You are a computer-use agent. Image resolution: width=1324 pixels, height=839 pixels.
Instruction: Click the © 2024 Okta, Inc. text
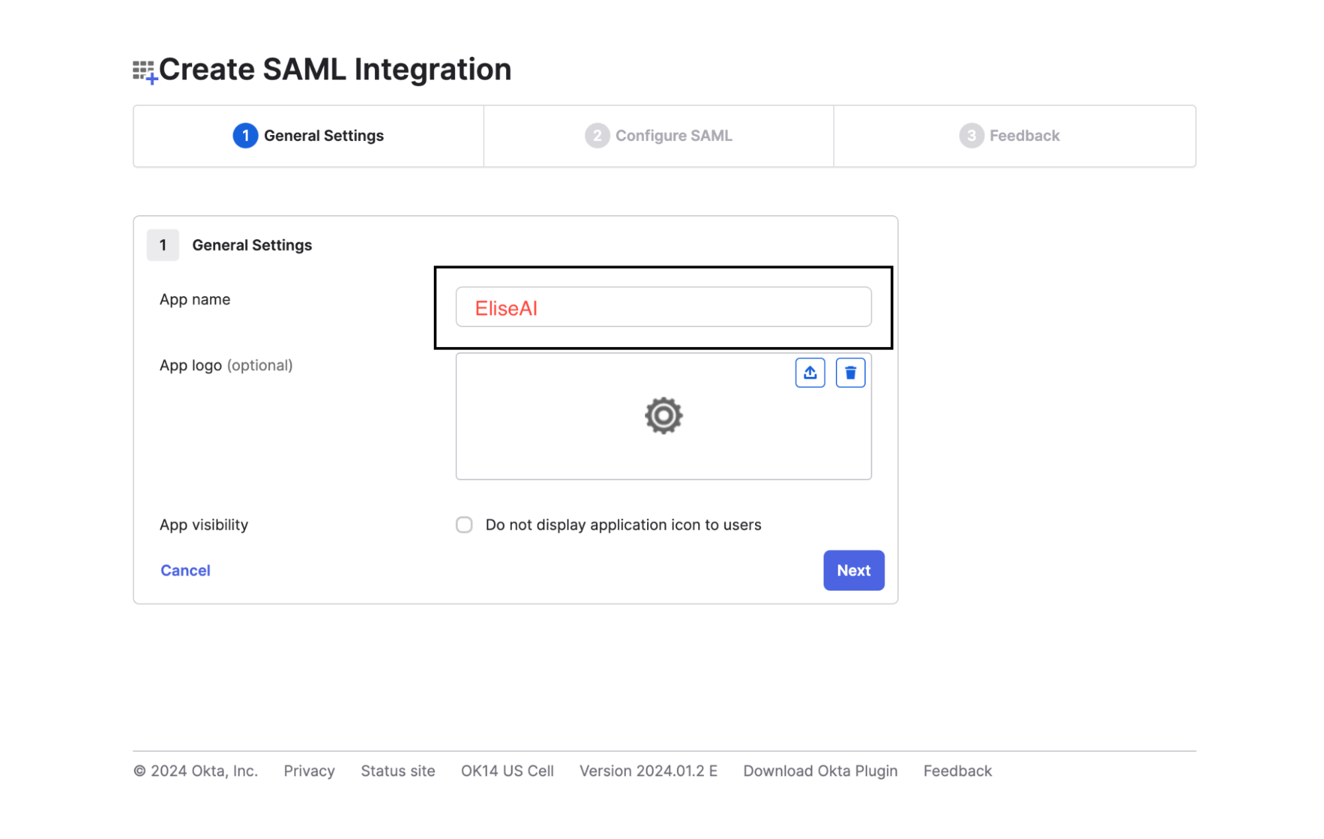pyautogui.click(x=195, y=771)
